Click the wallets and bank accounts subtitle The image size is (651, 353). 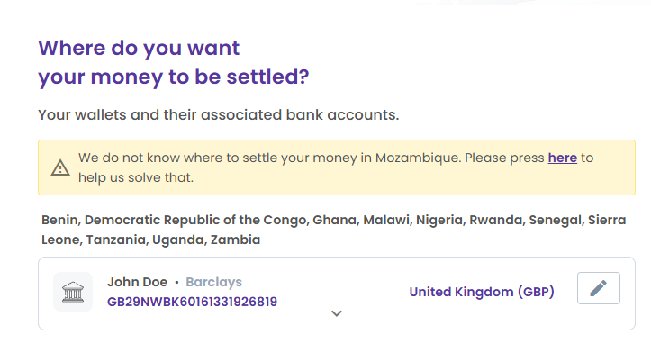[219, 114]
